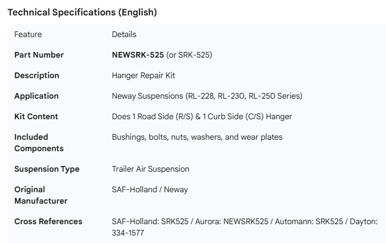This screenshot has height=243, width=386.
Task: Click the Description row label
Action: pyautogui.click(x=36, y=75)
